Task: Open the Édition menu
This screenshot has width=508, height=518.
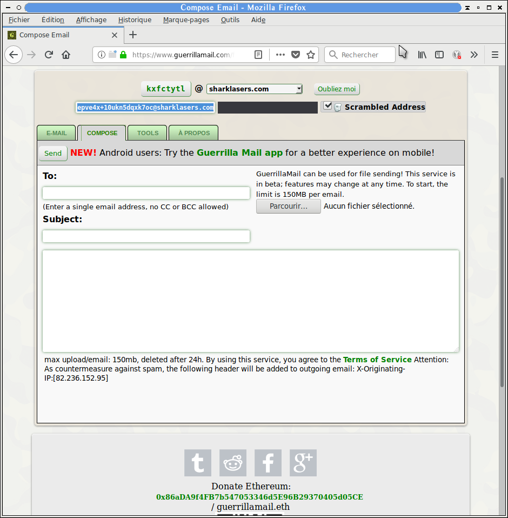Action: point(53,20)
